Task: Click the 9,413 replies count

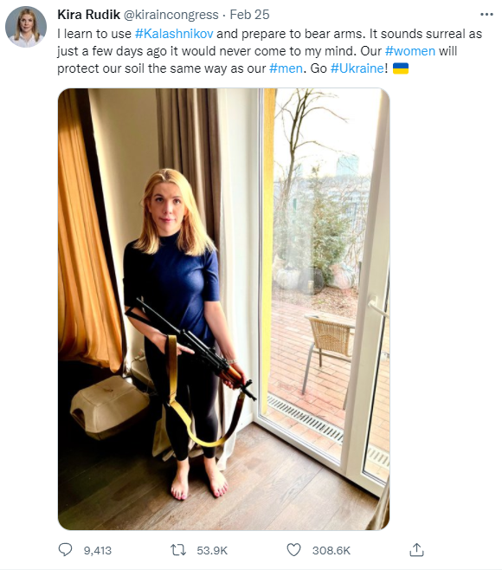Action: tap(98, 550)
